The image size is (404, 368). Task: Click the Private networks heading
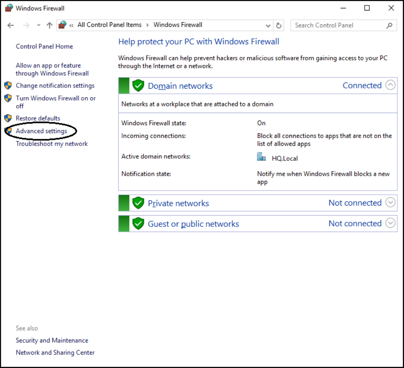pos(178,203)
